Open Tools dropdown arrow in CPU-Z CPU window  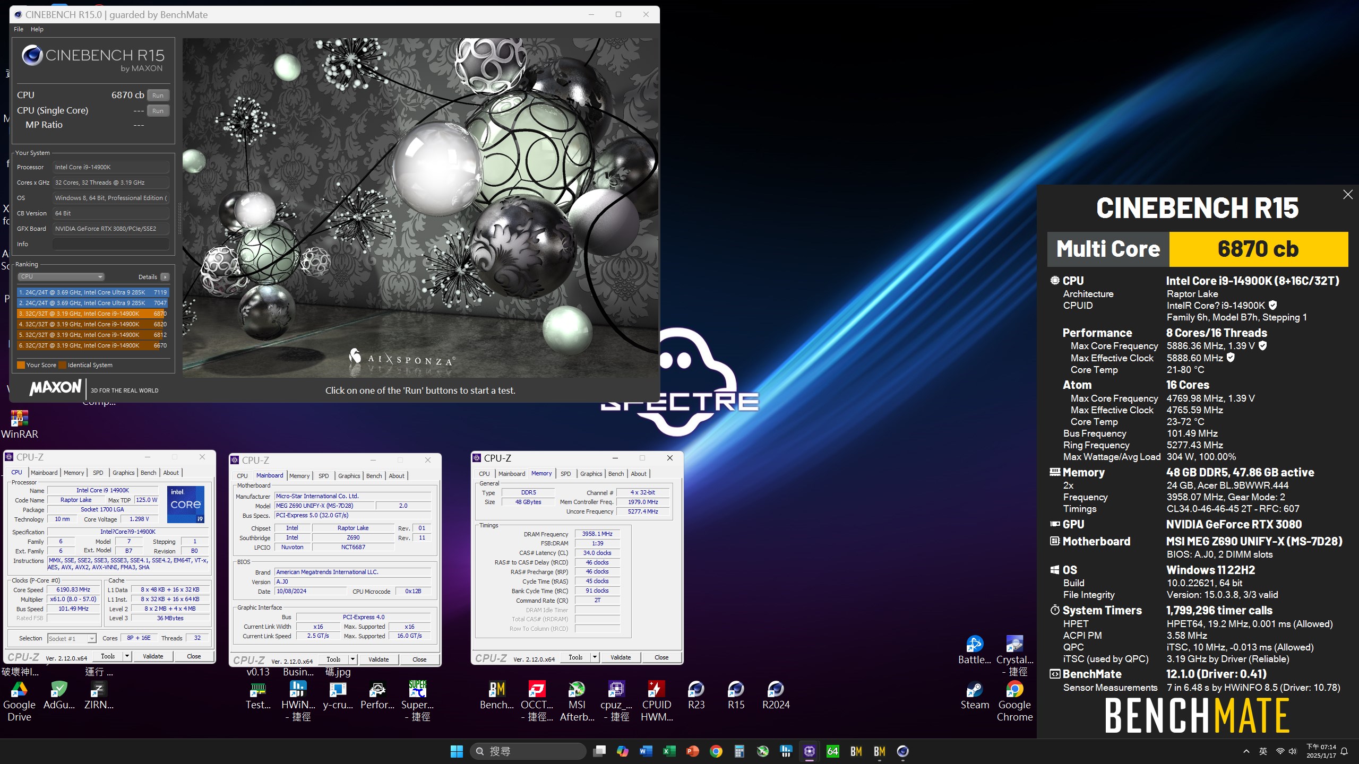pos(127,656)
